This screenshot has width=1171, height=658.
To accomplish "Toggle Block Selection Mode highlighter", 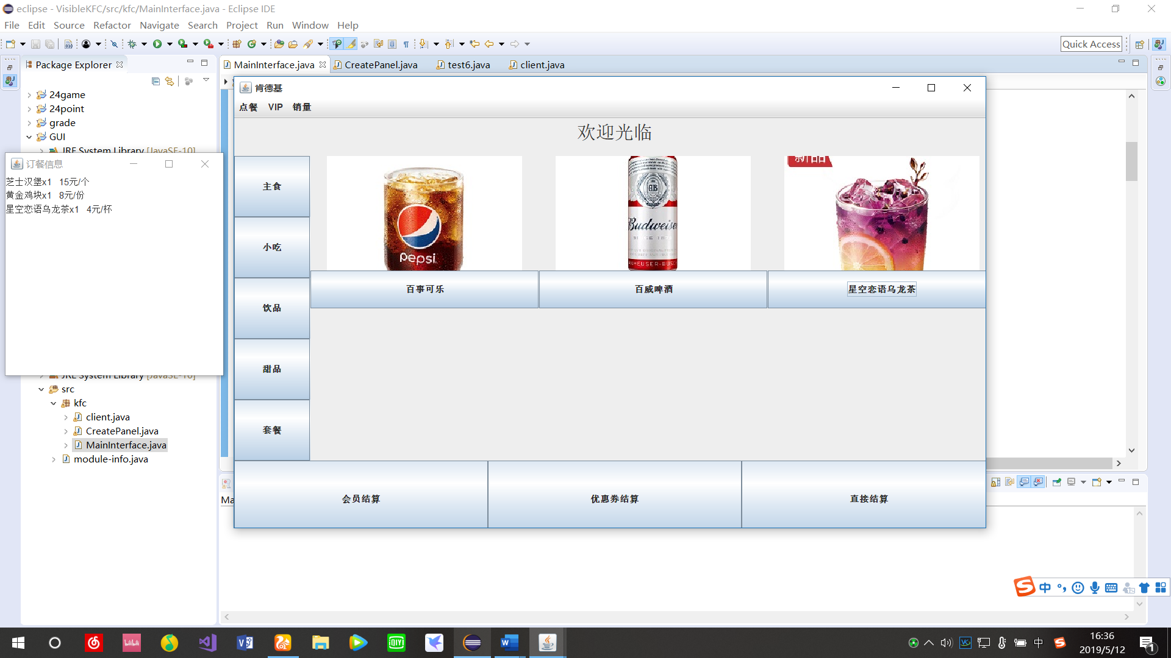I will click(392, 44).
